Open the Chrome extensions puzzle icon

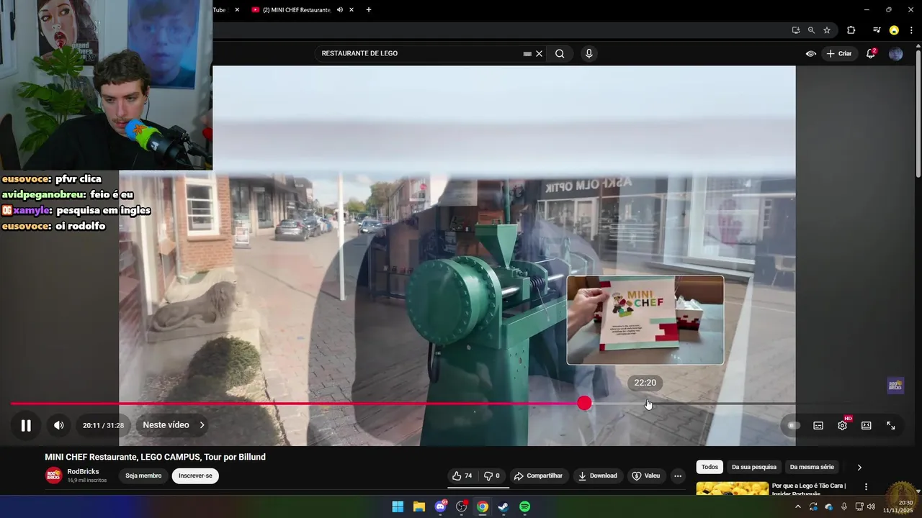(x=851, y=30)
